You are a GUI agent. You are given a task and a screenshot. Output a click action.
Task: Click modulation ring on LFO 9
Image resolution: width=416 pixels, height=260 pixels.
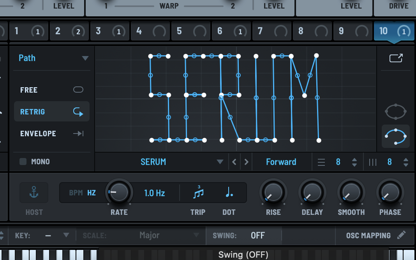(362, 32)
